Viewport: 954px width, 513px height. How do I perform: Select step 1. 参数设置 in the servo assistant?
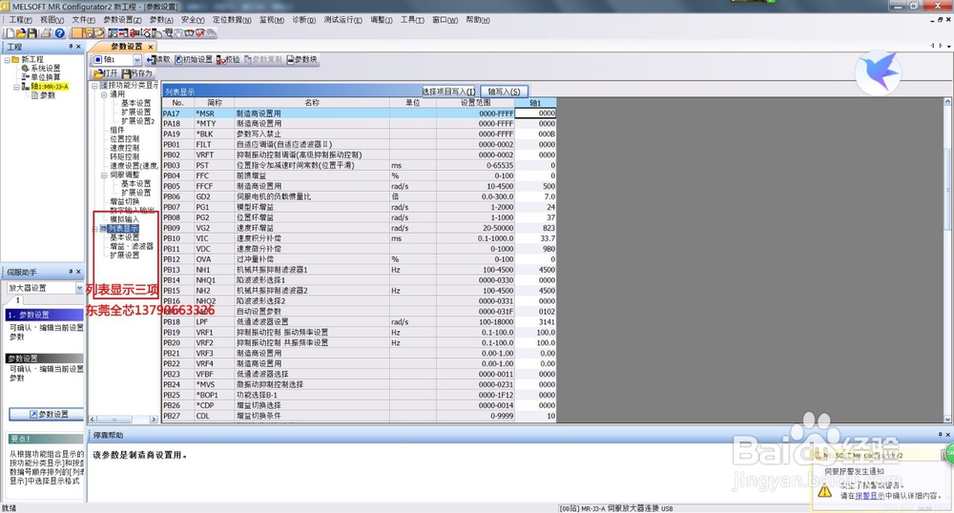44,315
